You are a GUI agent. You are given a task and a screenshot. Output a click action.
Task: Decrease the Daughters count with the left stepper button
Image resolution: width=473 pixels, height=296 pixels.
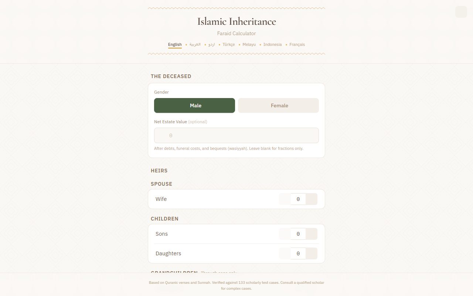coord(285,253)
